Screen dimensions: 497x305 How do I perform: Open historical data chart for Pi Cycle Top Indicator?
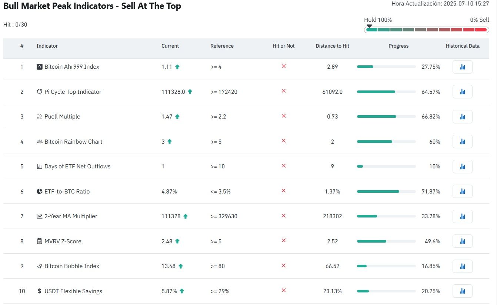(x=462, y=92)
